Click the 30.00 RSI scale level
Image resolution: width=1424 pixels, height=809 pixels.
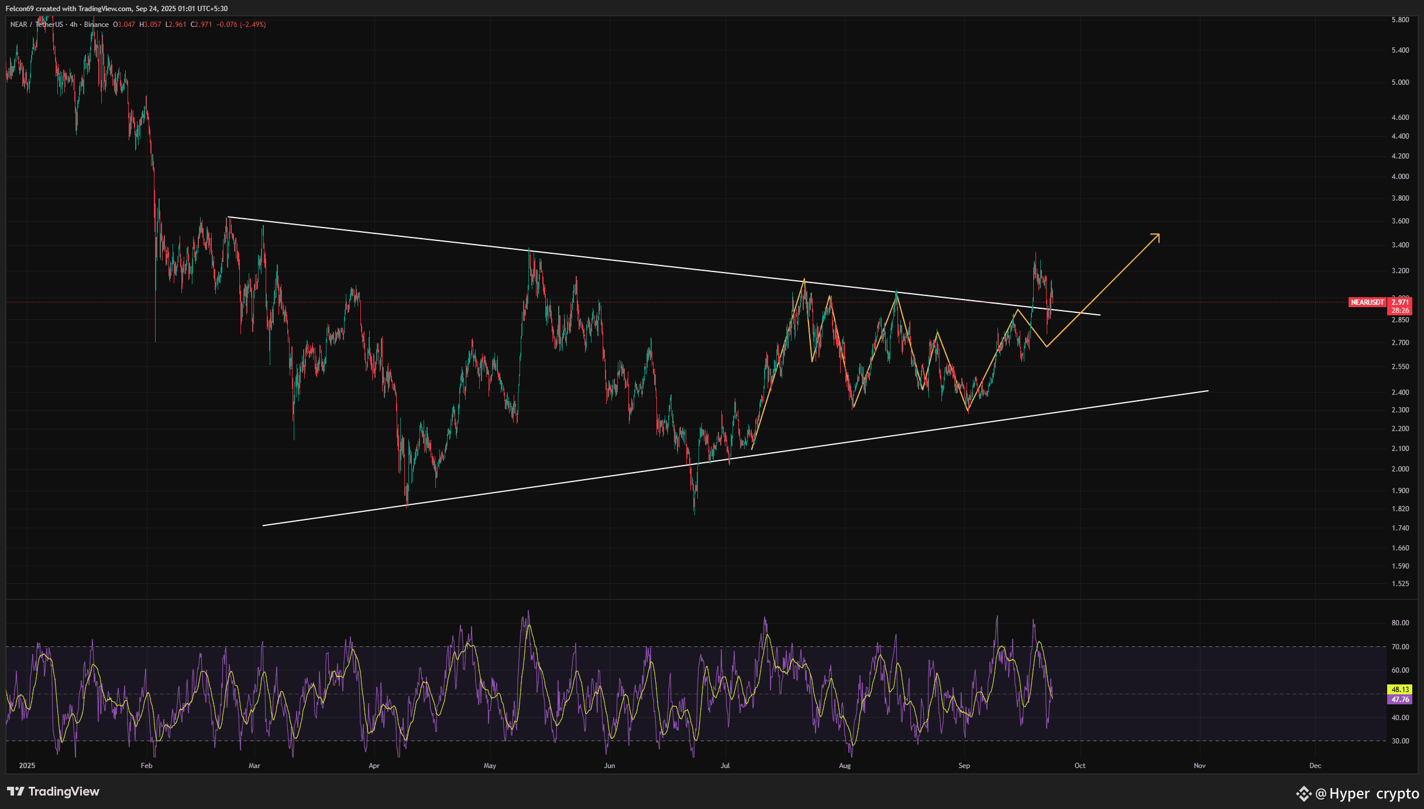coord(1399,741)
